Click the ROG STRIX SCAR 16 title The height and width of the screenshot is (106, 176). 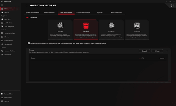pos(43,6)
